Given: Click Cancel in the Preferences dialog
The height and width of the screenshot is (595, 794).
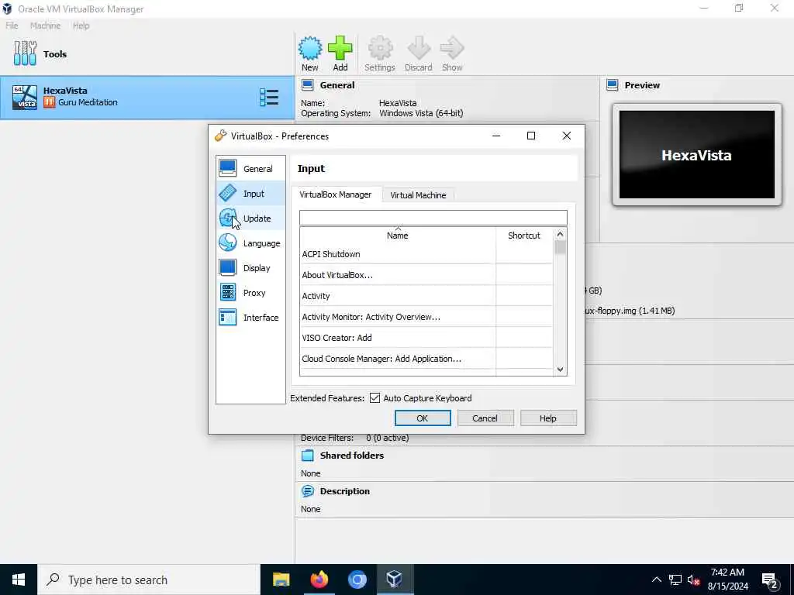Looking at the screenshot, I should (485, 418).
